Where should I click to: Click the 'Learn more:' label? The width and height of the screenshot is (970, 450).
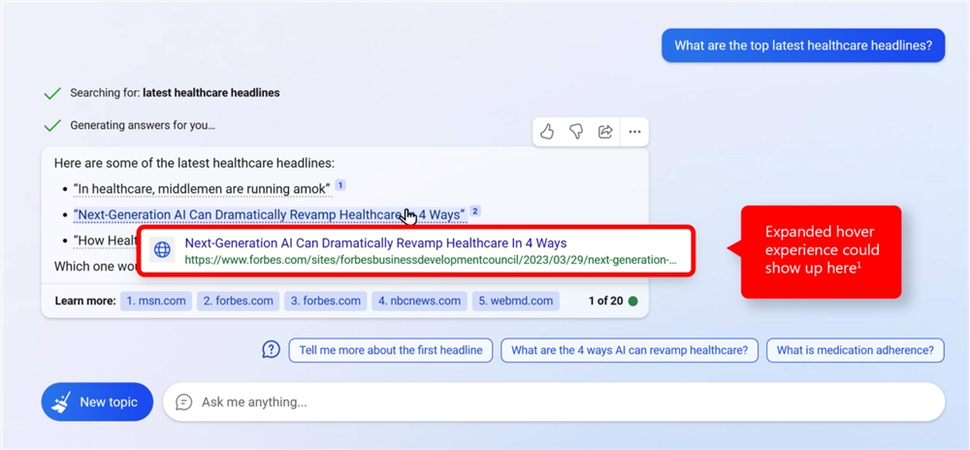(85, 301)
